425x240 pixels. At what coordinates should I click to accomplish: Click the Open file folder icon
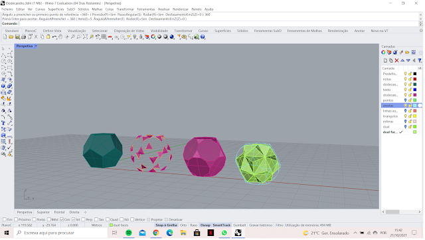point(11,37)
